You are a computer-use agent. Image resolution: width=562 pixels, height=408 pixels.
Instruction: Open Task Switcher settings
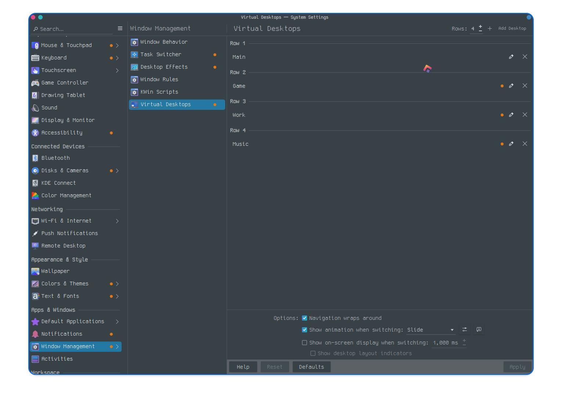pos(177,55)
